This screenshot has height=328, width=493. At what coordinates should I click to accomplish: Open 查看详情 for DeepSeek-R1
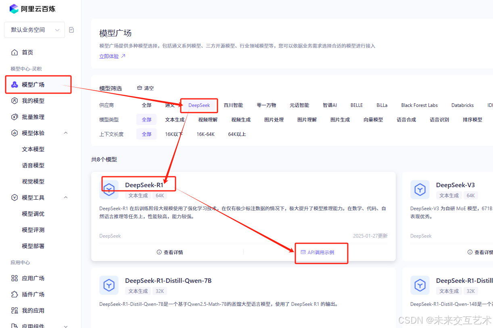click(x=173, y=252)
